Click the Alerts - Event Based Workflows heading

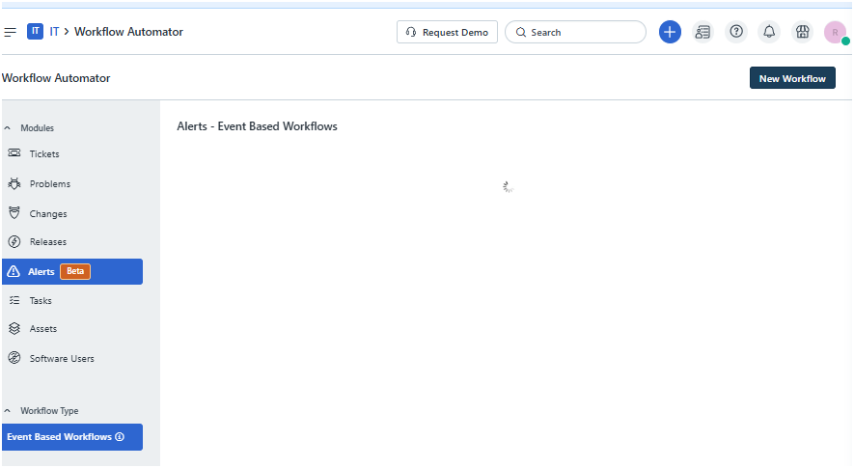coord(257,126)
